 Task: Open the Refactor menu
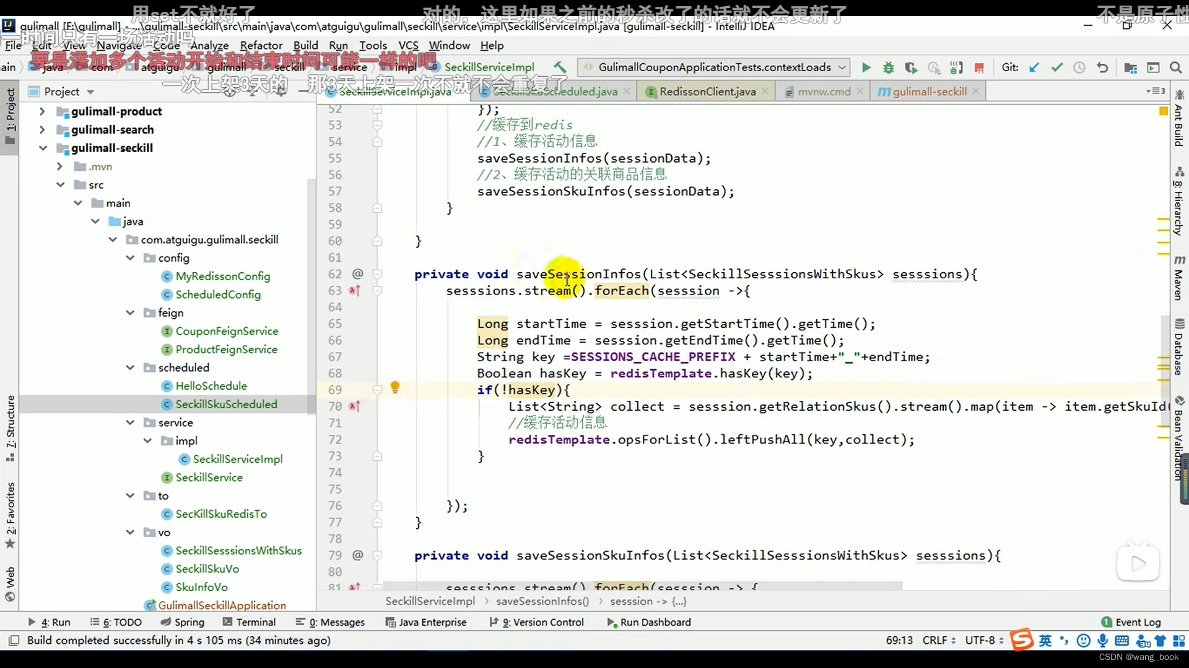(261, 45)
